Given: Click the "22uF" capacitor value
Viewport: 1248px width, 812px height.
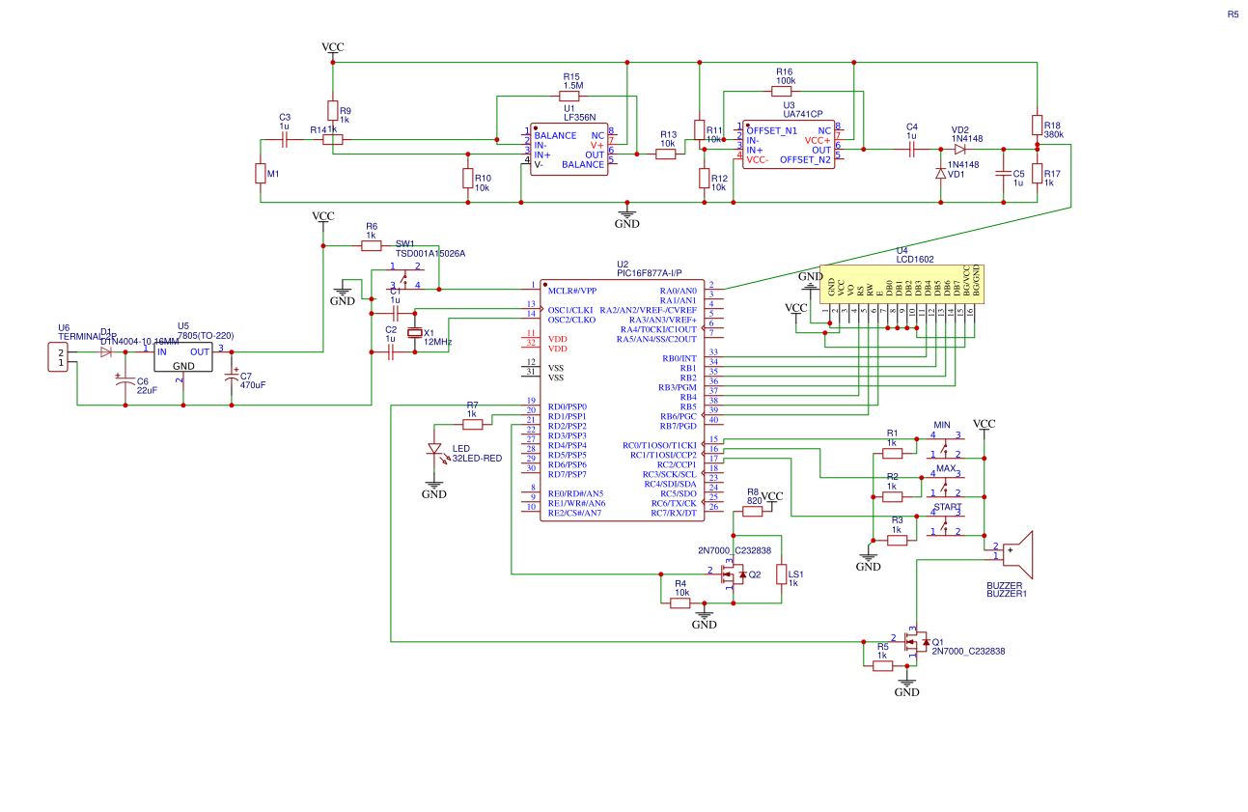Looking at the screenshot, I should tap(147, 391).
